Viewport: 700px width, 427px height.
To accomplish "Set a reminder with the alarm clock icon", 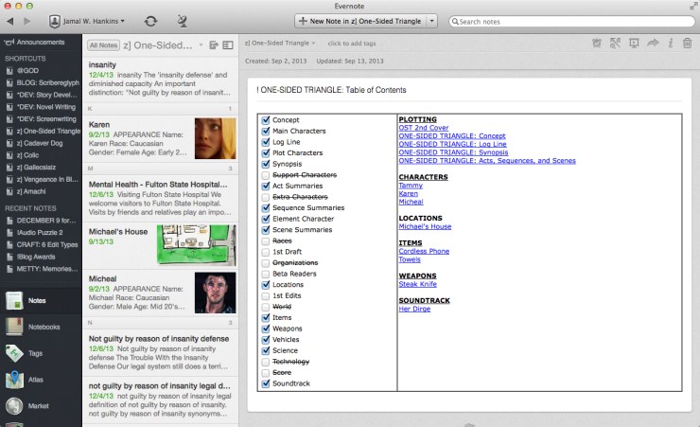I will (596, 43).
